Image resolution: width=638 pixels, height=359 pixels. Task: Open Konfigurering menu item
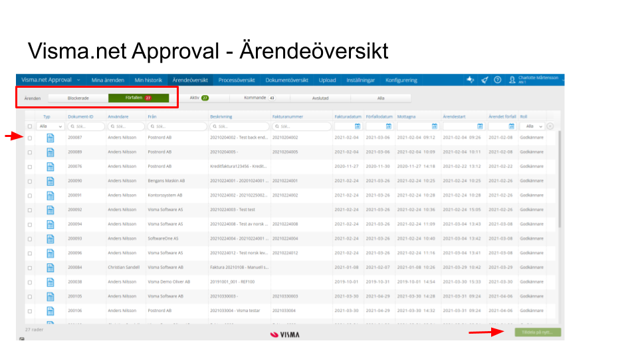click(x=401, y=80)
